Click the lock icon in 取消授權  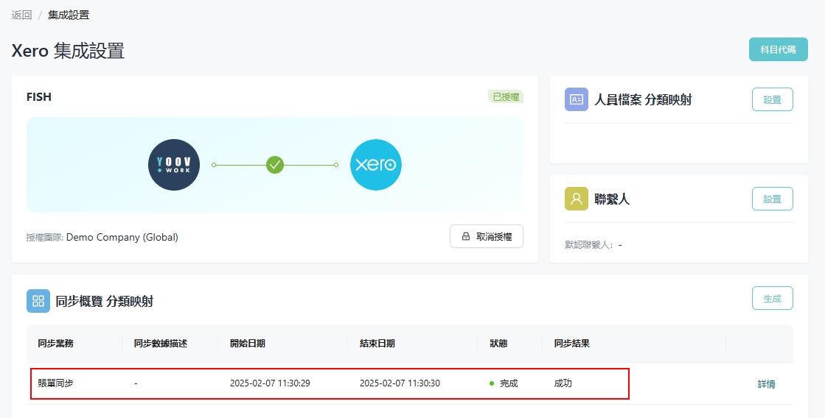point(466,236)
